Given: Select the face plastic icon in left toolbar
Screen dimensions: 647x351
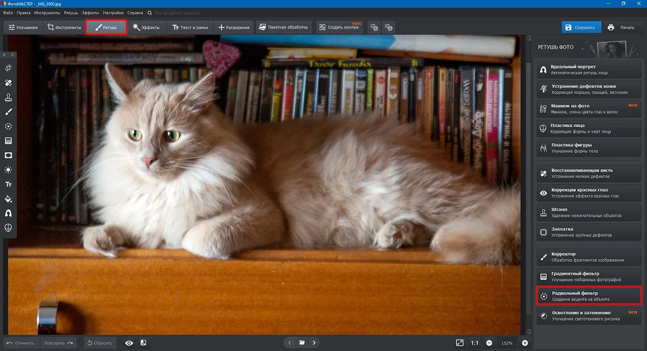Looking at the screenshot, I should (8, 227).
